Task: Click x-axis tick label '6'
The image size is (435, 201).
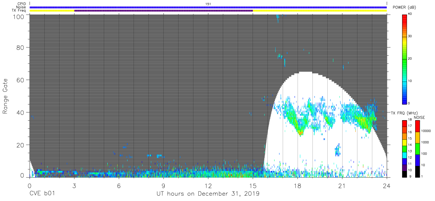Action: click(x=119, y=185)
